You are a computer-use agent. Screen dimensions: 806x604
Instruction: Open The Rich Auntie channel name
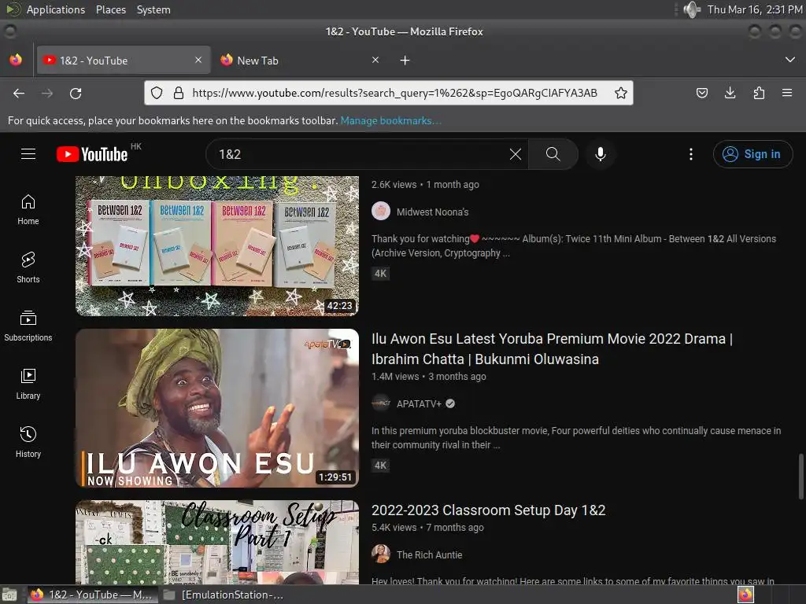pos(429,554)
